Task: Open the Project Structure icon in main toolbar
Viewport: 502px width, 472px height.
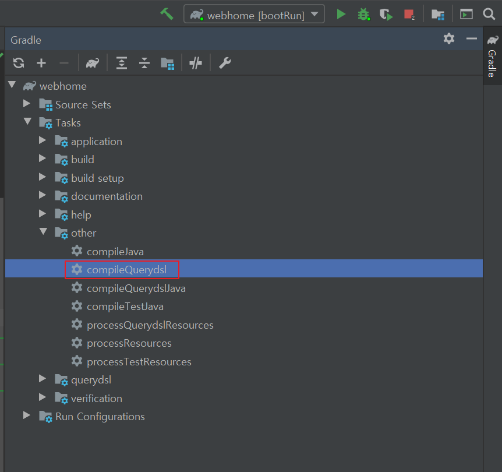Action: coord(438,15)
